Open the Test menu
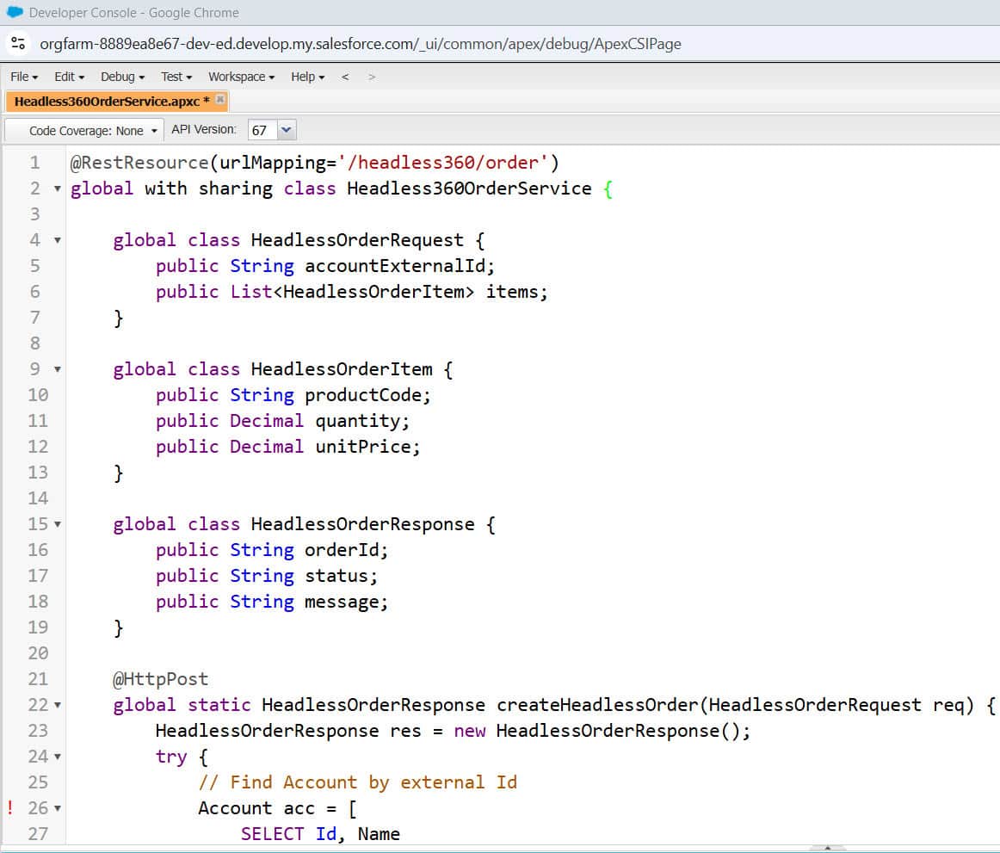Image resolution: width=1000 pixels, height=853 pixels. (176, 77)
